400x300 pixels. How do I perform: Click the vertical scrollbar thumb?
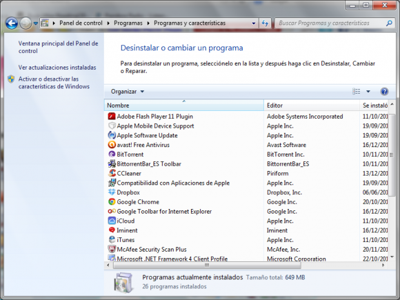[x=392, y=155]
